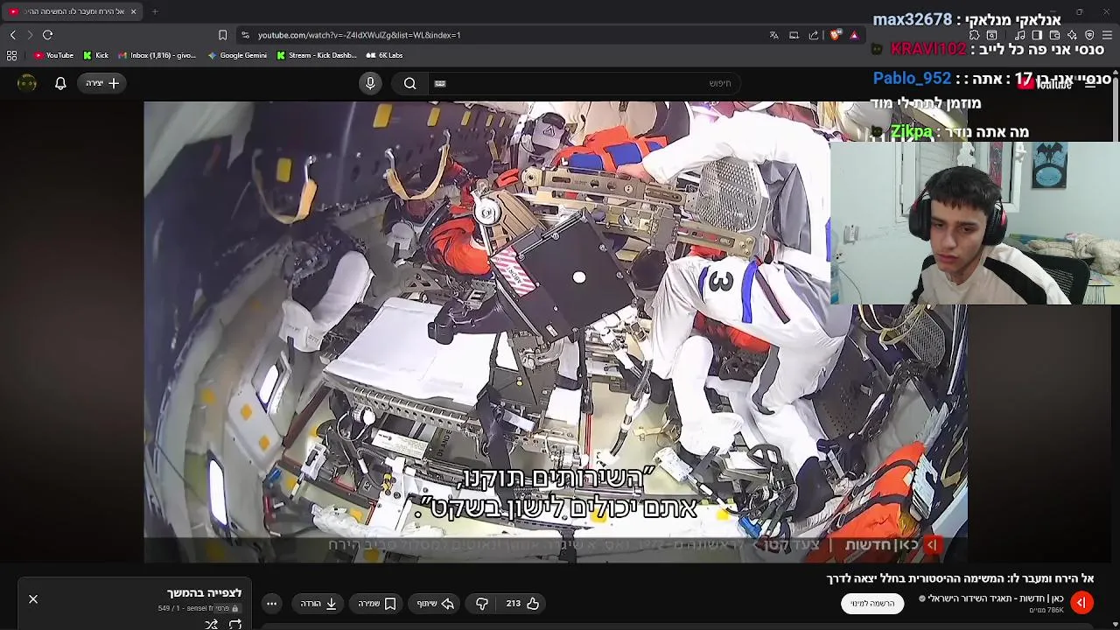Open a new tab with plus button
Viewport: 1120px width, 630px height.
(x=155, y=11)
